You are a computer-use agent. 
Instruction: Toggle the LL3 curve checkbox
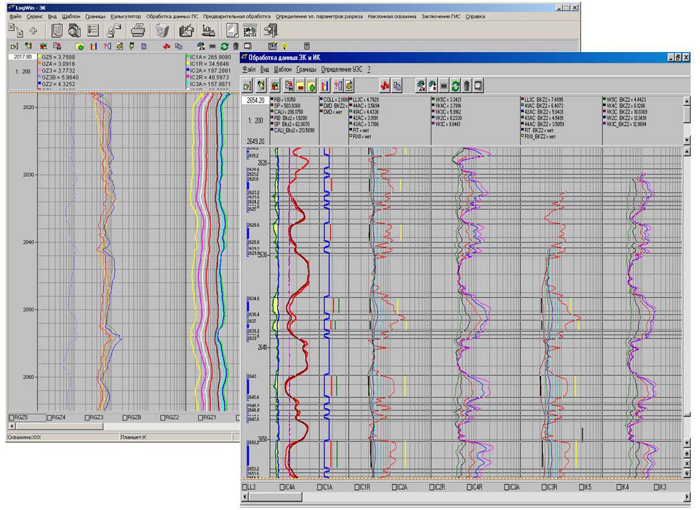pos(245,487)
